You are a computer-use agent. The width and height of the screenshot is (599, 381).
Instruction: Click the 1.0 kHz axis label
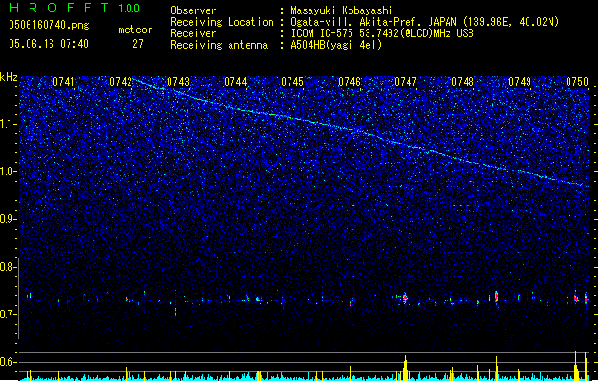pyautogui.click(x=9, y=171)
